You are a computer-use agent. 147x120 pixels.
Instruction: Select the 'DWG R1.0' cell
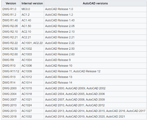pyautogui.click(x=11, y=9)
